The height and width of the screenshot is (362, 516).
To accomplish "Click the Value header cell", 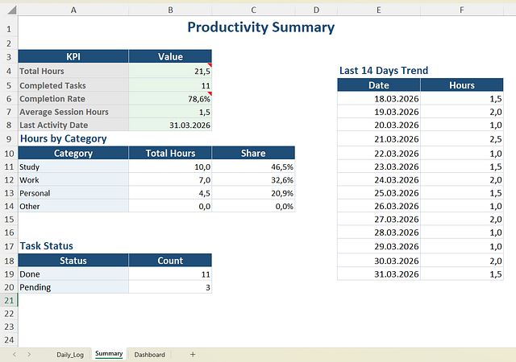I will (x=170, y=56).
